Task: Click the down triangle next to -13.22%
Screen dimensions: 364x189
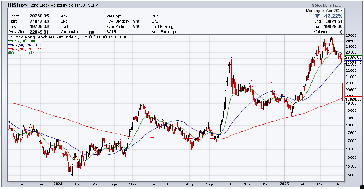Action: (x=318, y=16)
